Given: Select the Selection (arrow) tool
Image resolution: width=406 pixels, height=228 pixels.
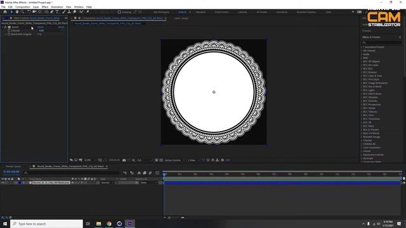Looking at the screenshot, I should click(x=11, y=12).
